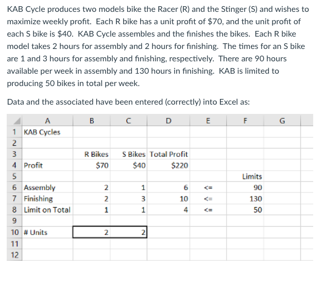The height and width of the screenshot is (285, 324).
Task: Select row 6 header
Action: [x=14, y=188]
